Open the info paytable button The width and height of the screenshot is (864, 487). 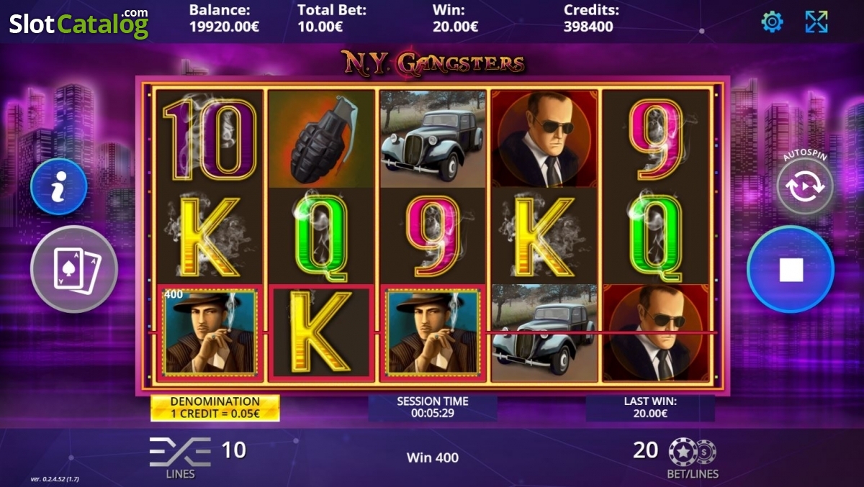pyautogui.click(x=59, y=187)
